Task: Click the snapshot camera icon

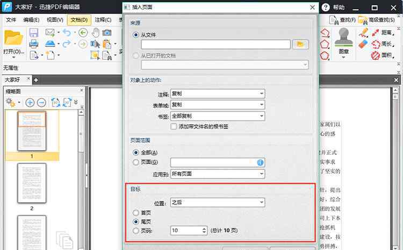Action: tap(107, 32)
